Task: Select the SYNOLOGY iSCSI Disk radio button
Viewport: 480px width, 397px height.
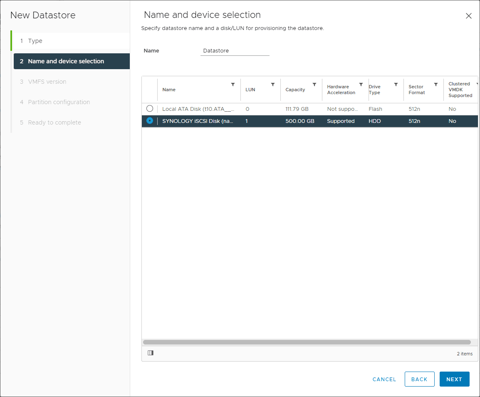Action: [x=150, y=121]
